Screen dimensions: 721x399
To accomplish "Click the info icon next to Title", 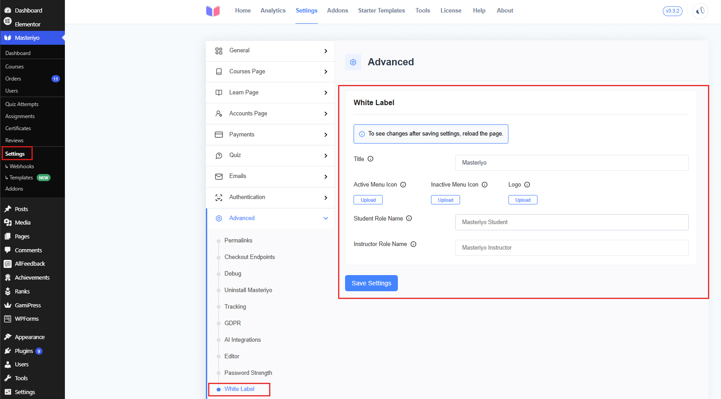I will pyautogui.click(x=371, y=159).
